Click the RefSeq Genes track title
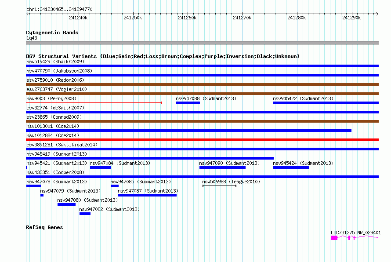This screenshot has height=262, width=391. click(44, 227)
